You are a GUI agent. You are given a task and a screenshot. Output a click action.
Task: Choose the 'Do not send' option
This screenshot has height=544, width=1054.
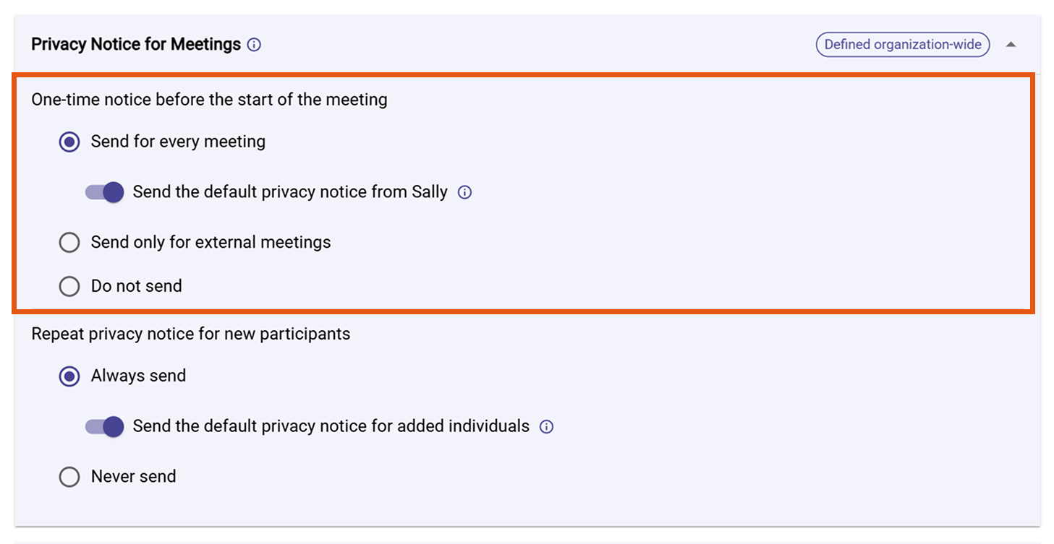tap(69, 286)
